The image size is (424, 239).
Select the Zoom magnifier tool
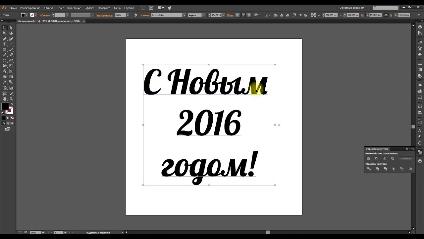coord(11,99)
